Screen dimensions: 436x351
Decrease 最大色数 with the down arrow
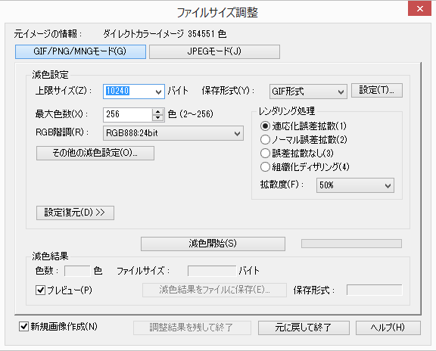pos(158,118)
